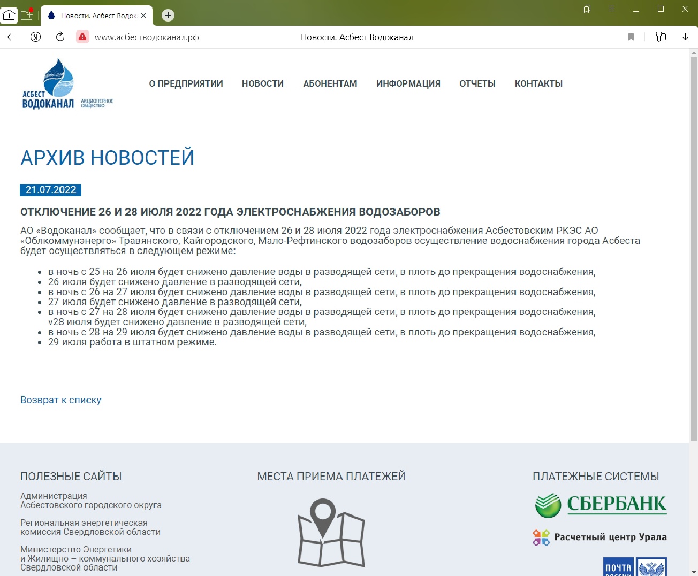The height and width of the screenshot is (576, 698).
Task: Click the ПЛАТЕЖНЫЕ СИСТЕМЫ heading
Action: tap(596, 477)
